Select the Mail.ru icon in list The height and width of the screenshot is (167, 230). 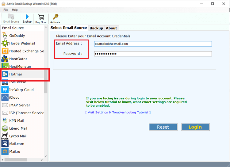[x=5, y=151]
